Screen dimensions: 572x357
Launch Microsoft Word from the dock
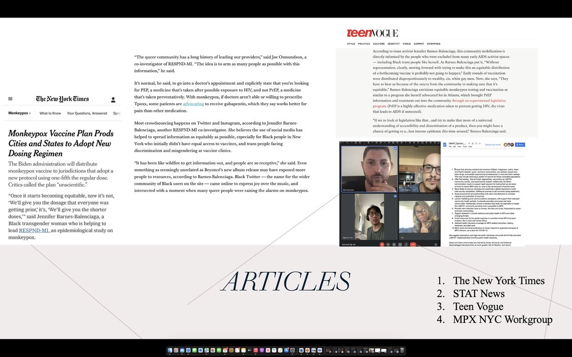click(301, 350)
